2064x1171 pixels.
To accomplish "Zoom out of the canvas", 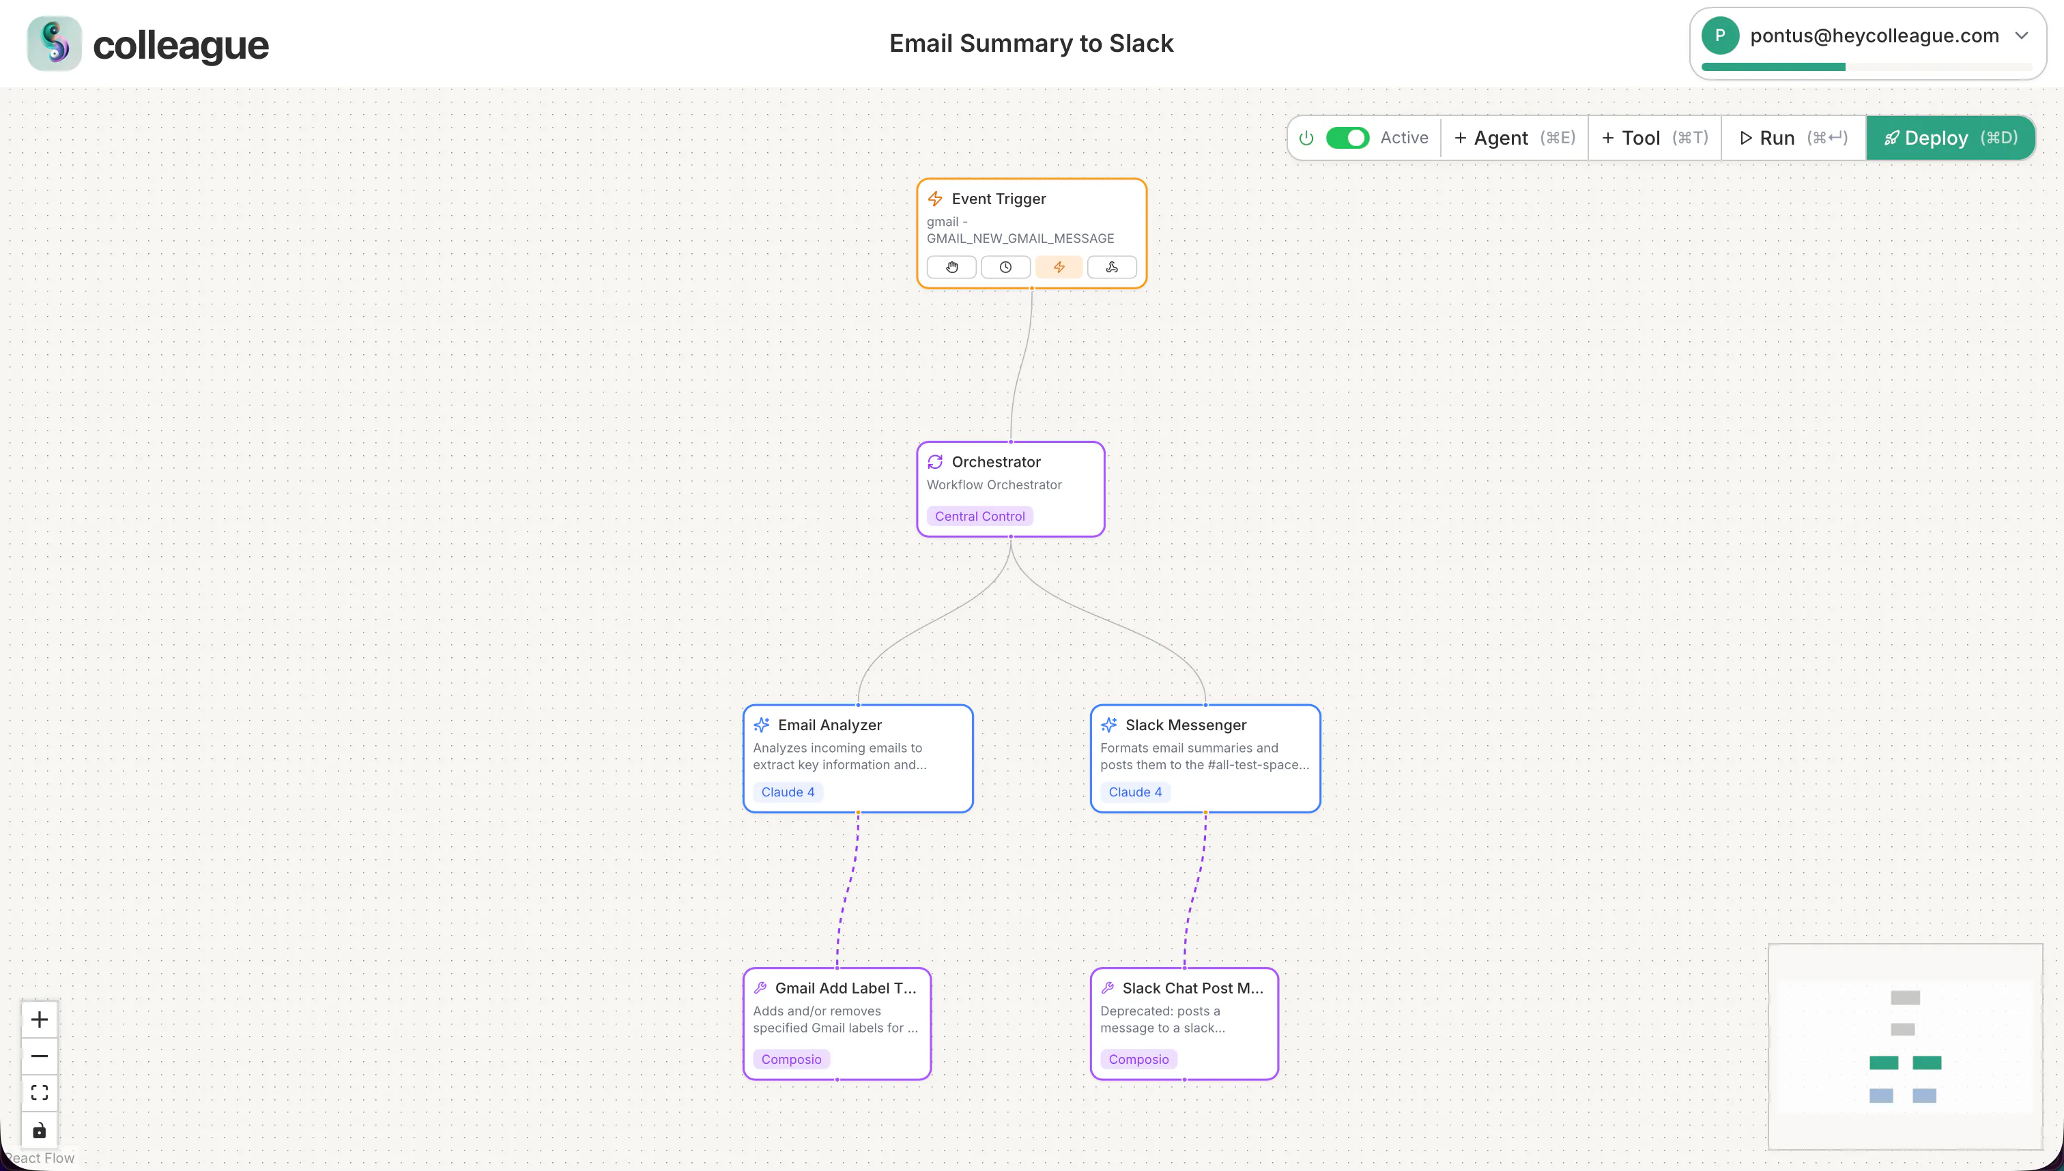I will (40, 1056).
